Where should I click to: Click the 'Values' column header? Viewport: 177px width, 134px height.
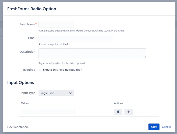(x=25, y=103)
